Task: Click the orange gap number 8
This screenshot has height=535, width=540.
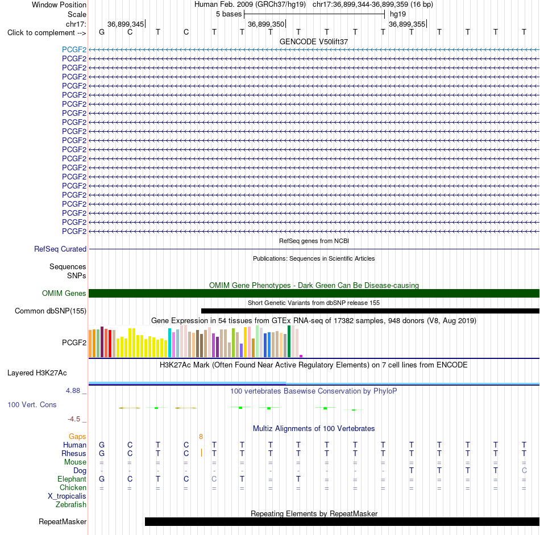Action: coord(201,437)
